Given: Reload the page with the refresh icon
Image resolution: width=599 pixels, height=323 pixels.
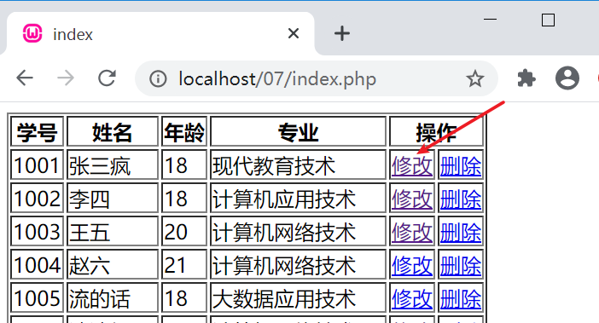Looking at the screenshot, I should coord(107,78).
